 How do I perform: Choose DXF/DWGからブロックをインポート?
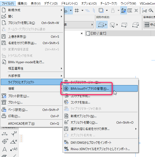coord(101,142)
